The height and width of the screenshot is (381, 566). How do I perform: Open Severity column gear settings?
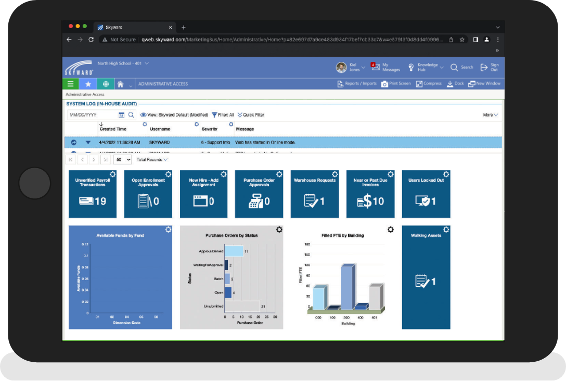pos(231,124)
